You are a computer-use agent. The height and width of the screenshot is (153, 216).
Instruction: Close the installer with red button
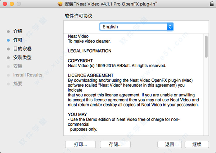coord(5,4)
